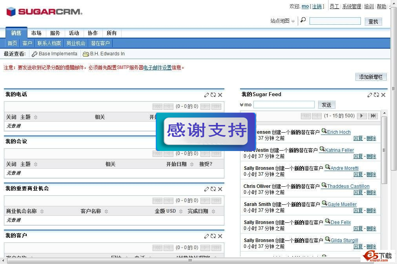Select the 服务 tab
The height and width of the screenshot is (264, 397).
(55, 33)
